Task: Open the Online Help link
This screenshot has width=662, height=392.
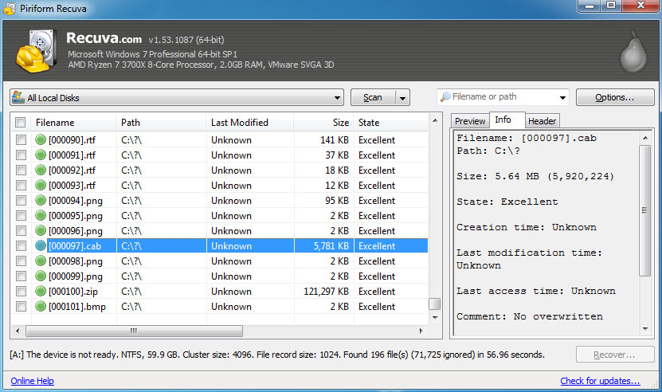Action: (33, 381)
